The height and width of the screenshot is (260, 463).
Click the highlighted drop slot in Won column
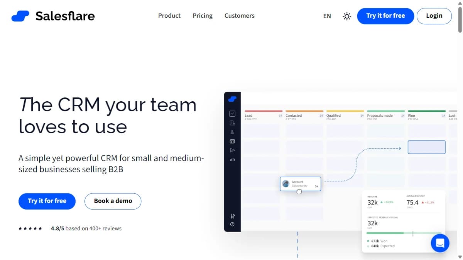[427, 147]
